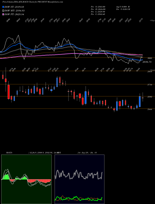
Task: Click the MACD (12,26,9) parameter values text
Action: click(43, 153)
